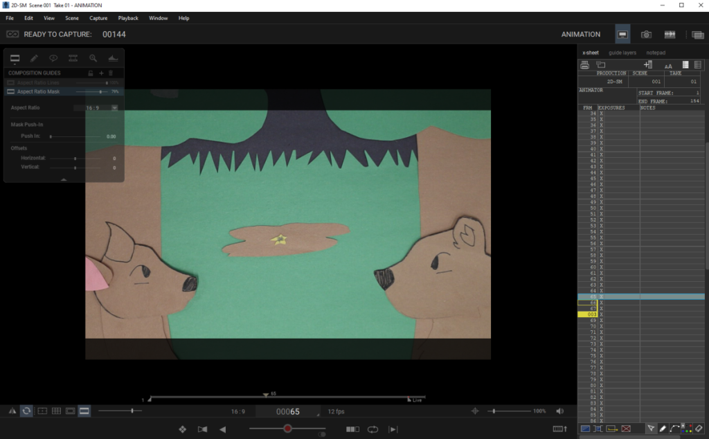Adjust the view zoom 100% slider

pyautogui.click(x=509, y=411)
